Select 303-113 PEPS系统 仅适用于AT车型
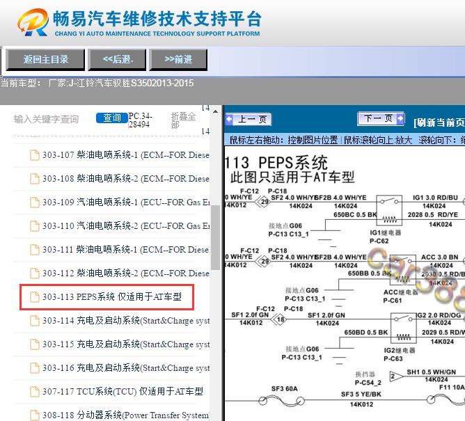 [112, 296]
